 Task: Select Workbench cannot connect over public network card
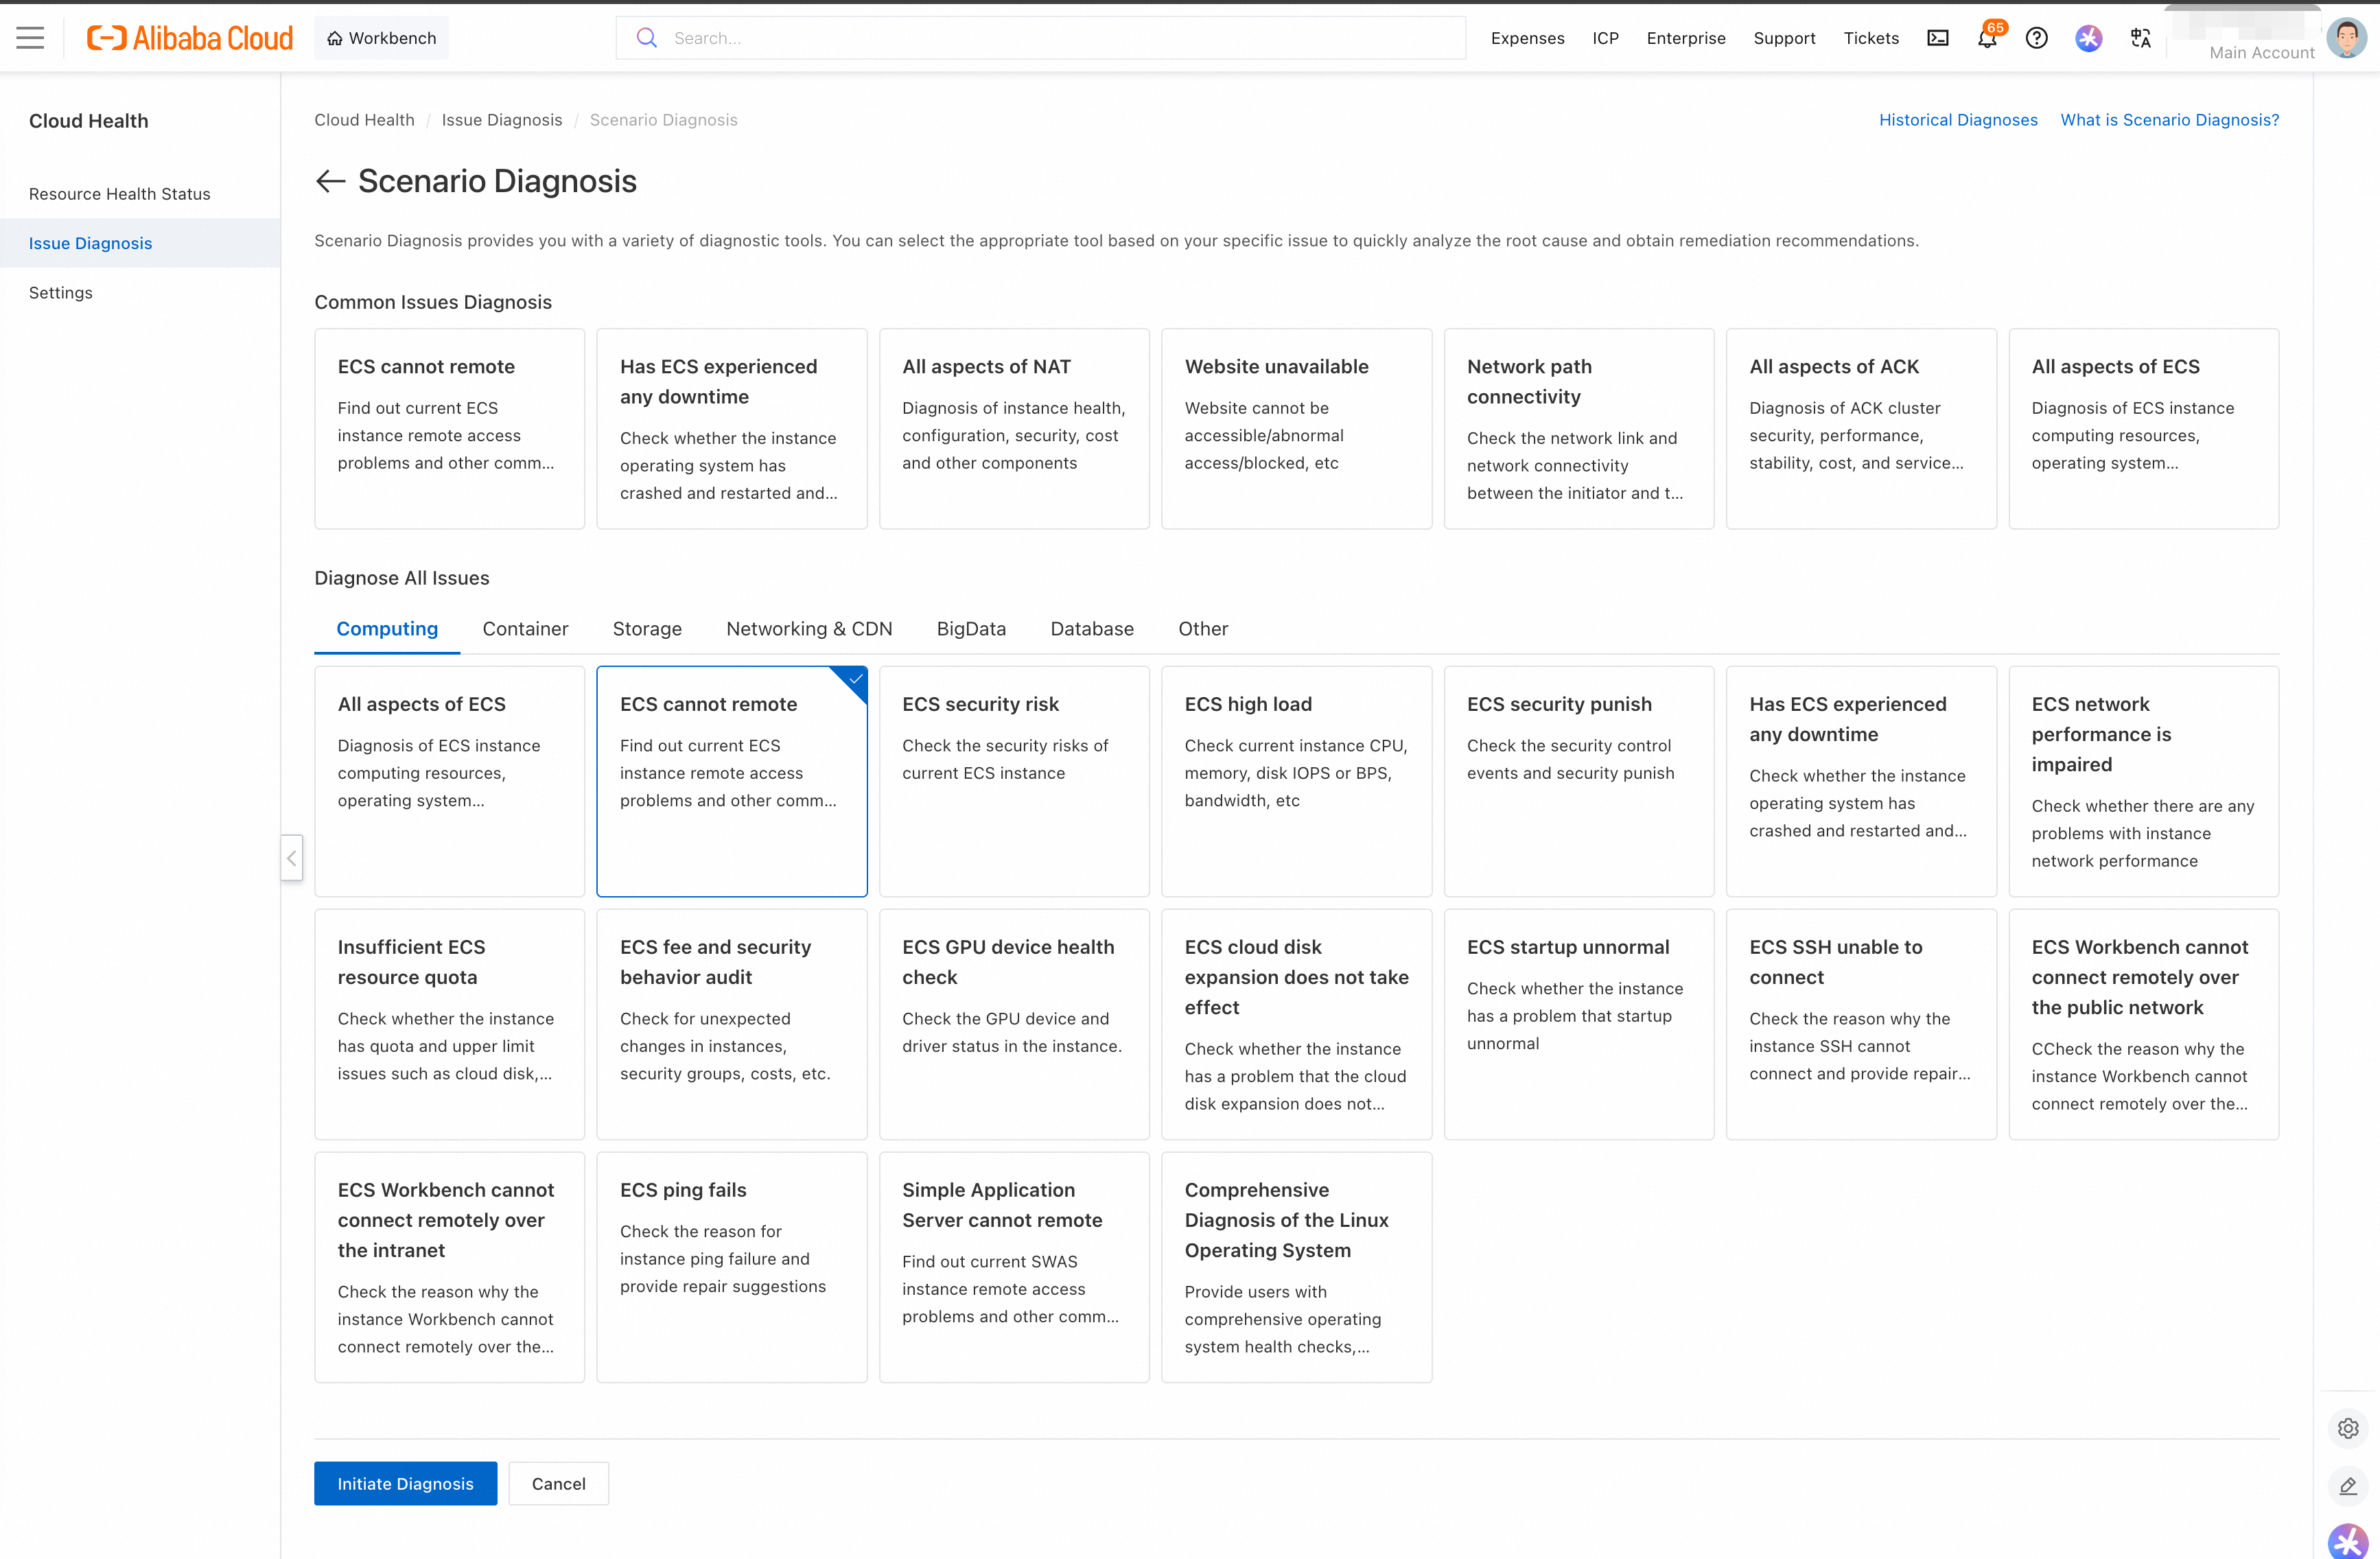point(2144,1024)
